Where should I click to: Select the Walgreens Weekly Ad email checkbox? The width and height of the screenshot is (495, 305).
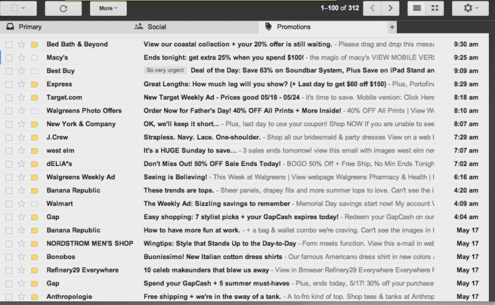tap(9, 178)
